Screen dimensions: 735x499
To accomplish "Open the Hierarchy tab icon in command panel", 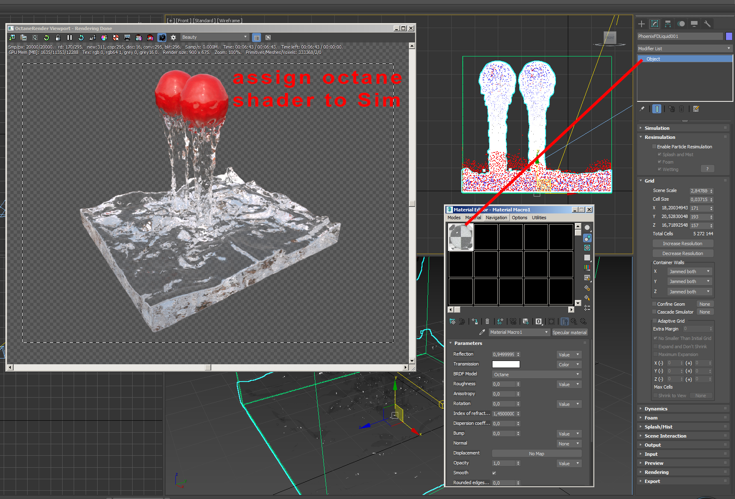I will pyautogui.click(x=668, y=24).
